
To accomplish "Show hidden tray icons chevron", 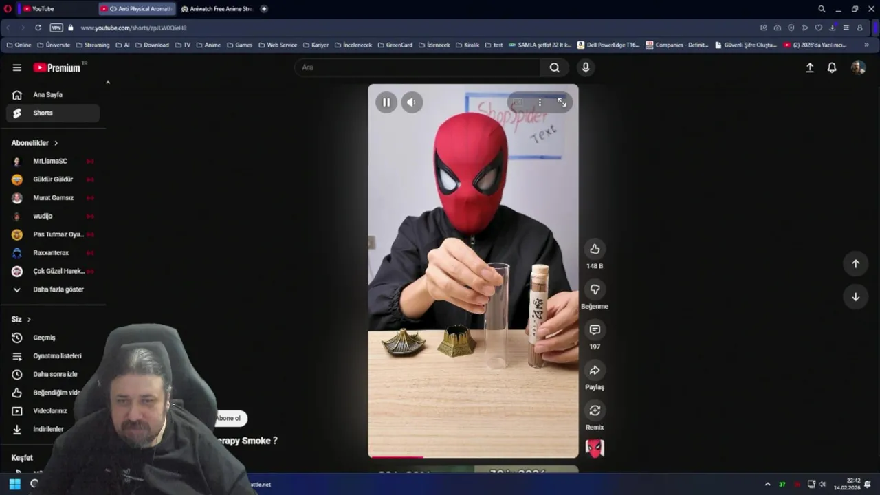I will pos(767,484).
